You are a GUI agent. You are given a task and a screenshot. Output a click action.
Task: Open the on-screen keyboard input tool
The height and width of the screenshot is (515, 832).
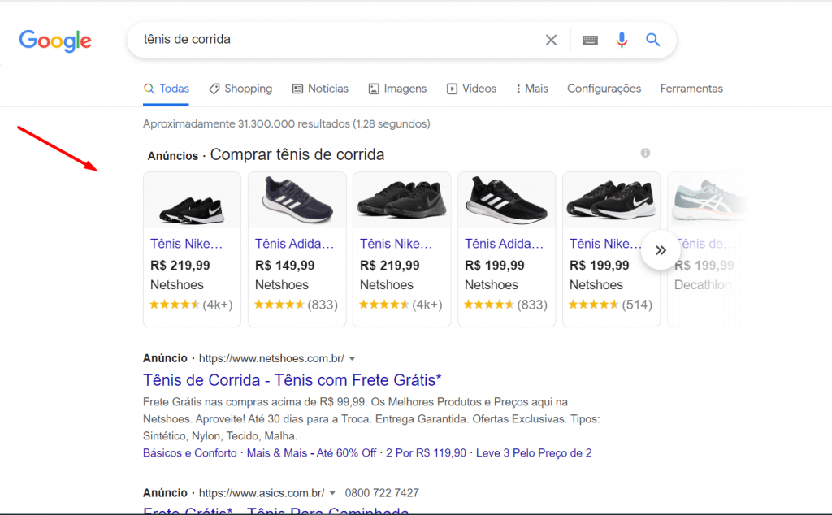click(x=591, y=40)
